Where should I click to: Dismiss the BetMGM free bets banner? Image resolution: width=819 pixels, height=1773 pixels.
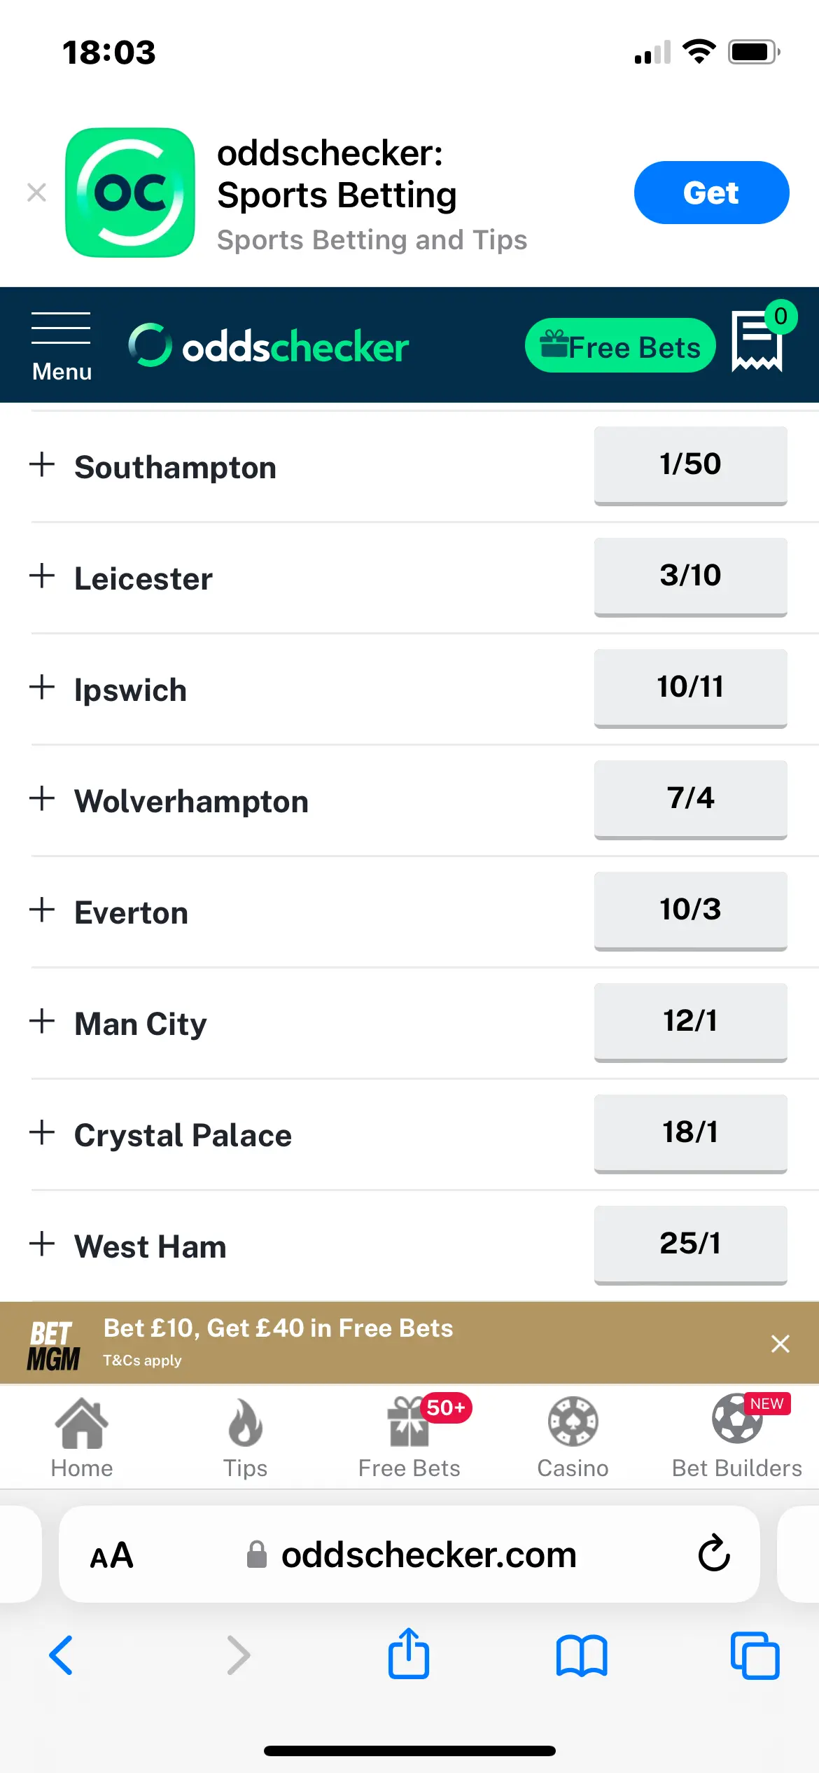pyautogui.click(x=780, y=1343)
